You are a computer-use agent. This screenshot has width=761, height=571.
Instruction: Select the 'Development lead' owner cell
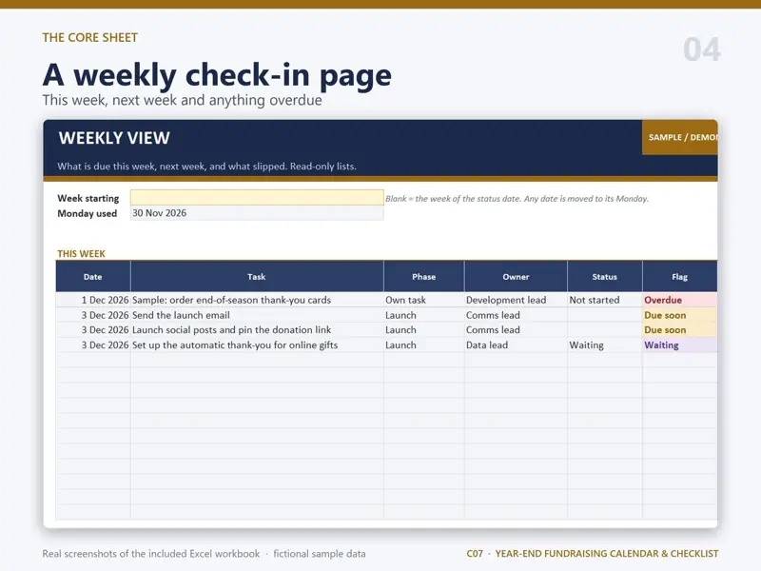click(516, 300)
